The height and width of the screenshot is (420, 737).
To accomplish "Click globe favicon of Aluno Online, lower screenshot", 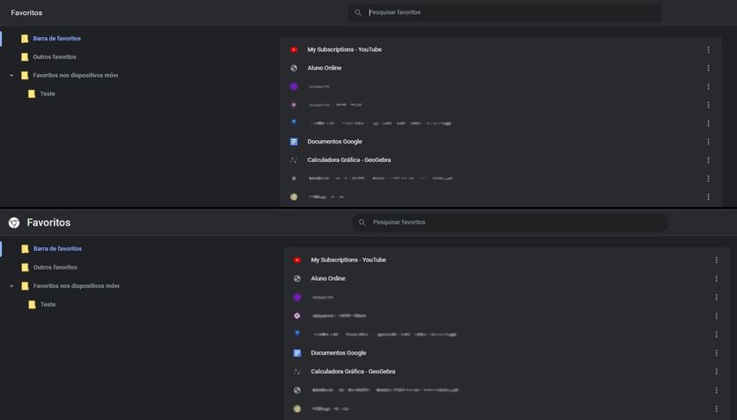I will 297,278.
